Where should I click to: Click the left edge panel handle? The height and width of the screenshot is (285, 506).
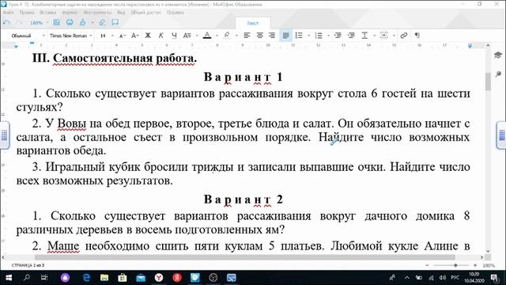pos(4,135)
